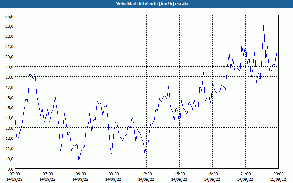Image resolution: width=293 pixels, height=183 pixels.
Task: Select the 14/09/22 date below 21:00
Action: click(245, 179)
